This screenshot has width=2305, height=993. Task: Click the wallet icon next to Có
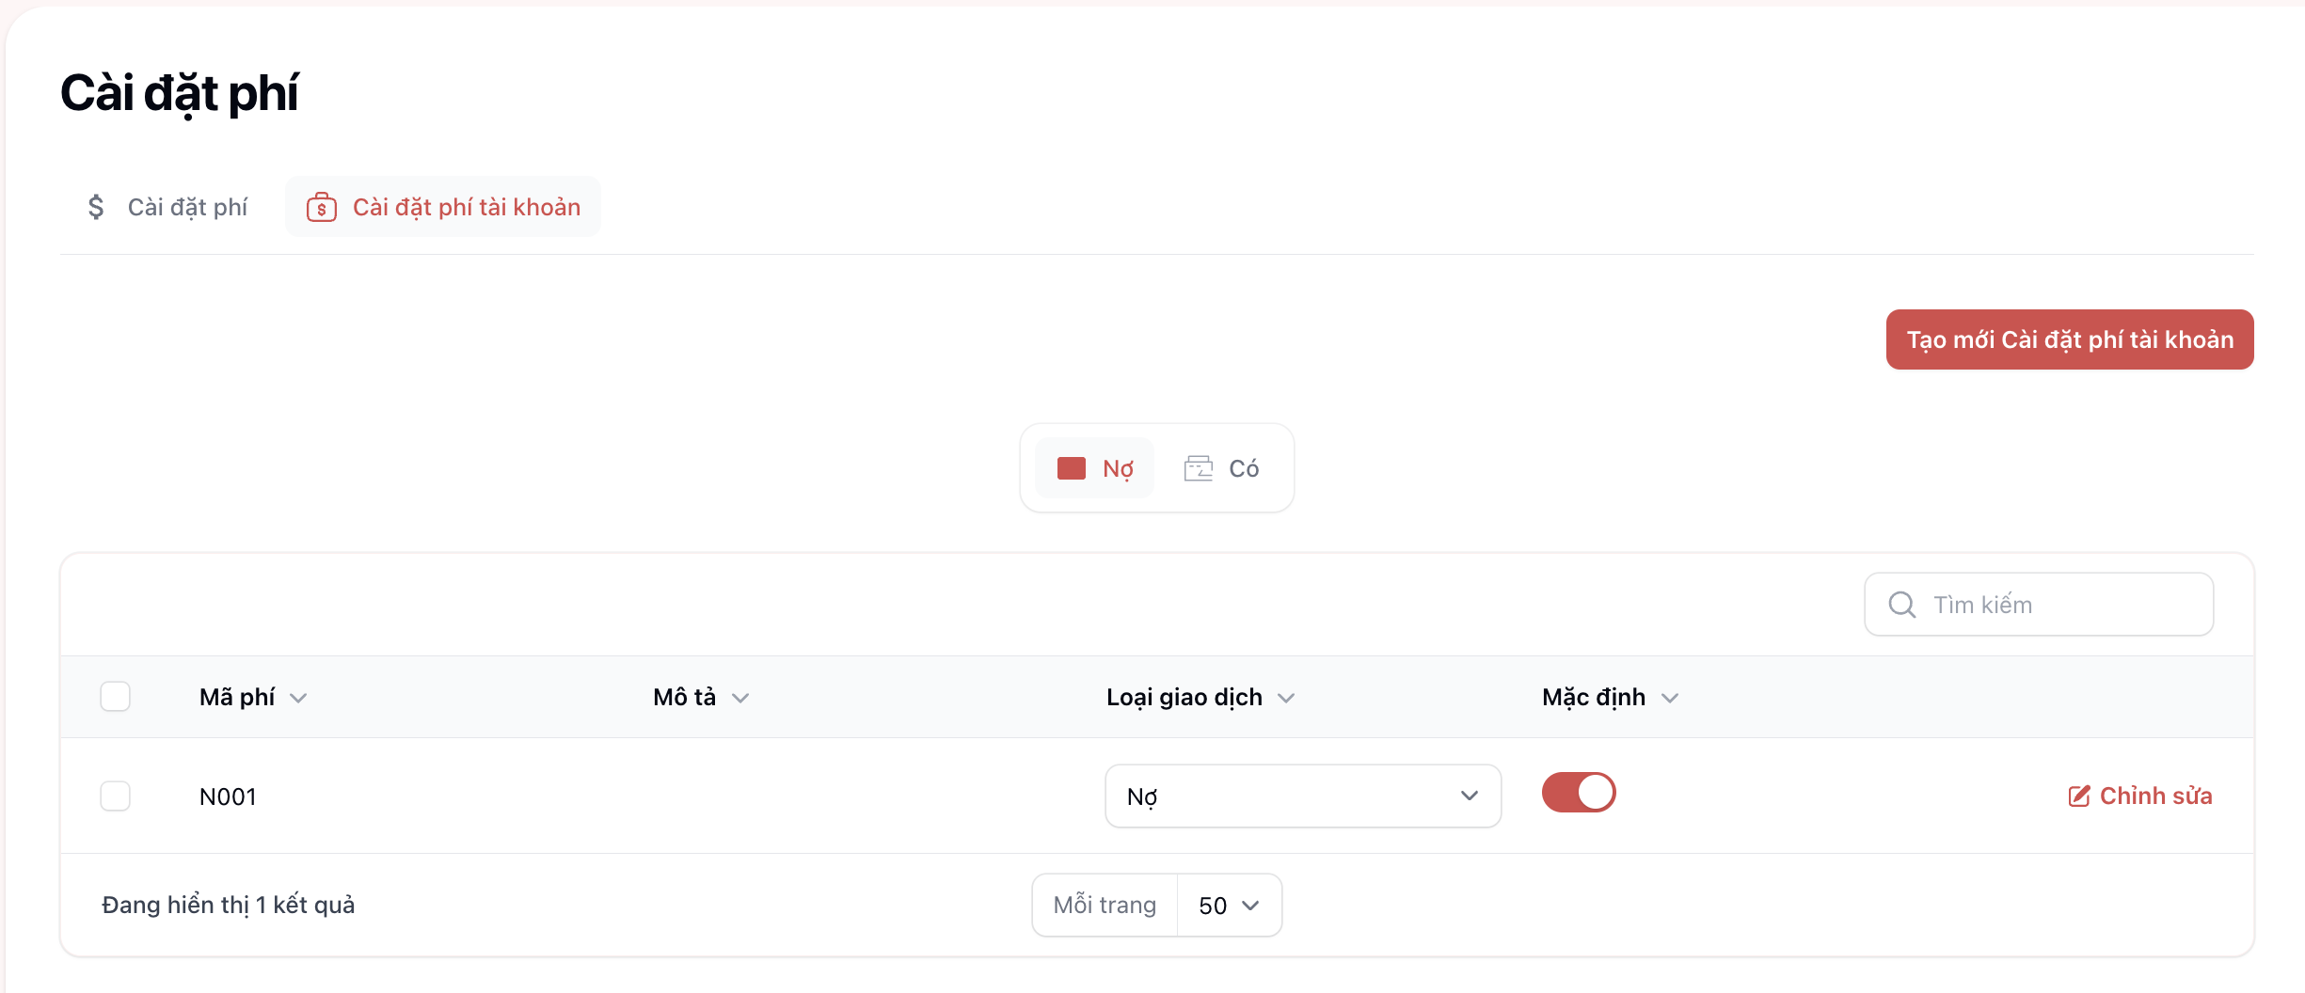click(x=1198, y=468)
